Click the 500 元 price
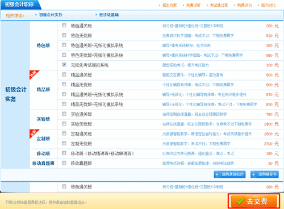Viewport: 284px width, 209px height. (273, 75)
